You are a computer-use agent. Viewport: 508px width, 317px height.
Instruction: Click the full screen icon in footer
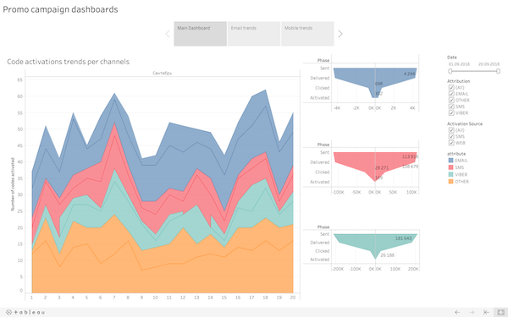[501, 312]
